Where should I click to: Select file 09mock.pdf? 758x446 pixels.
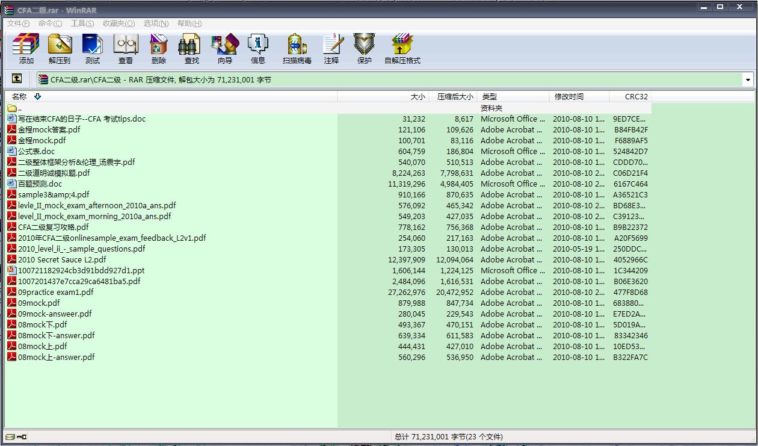tap(39, 303)
